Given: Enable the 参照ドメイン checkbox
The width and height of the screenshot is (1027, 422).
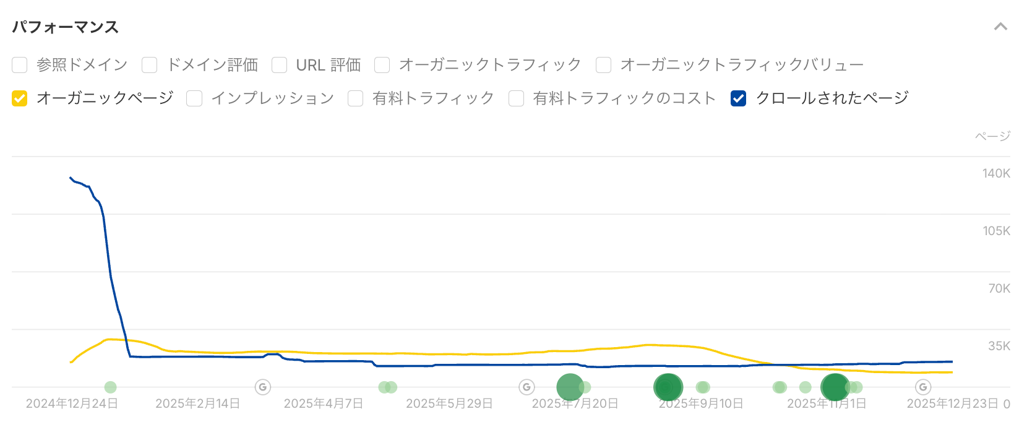Looking at the screenshot, I should pyautogui.click(x=20, y=65).
